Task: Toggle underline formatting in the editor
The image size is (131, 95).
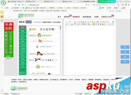Action: 79,22
